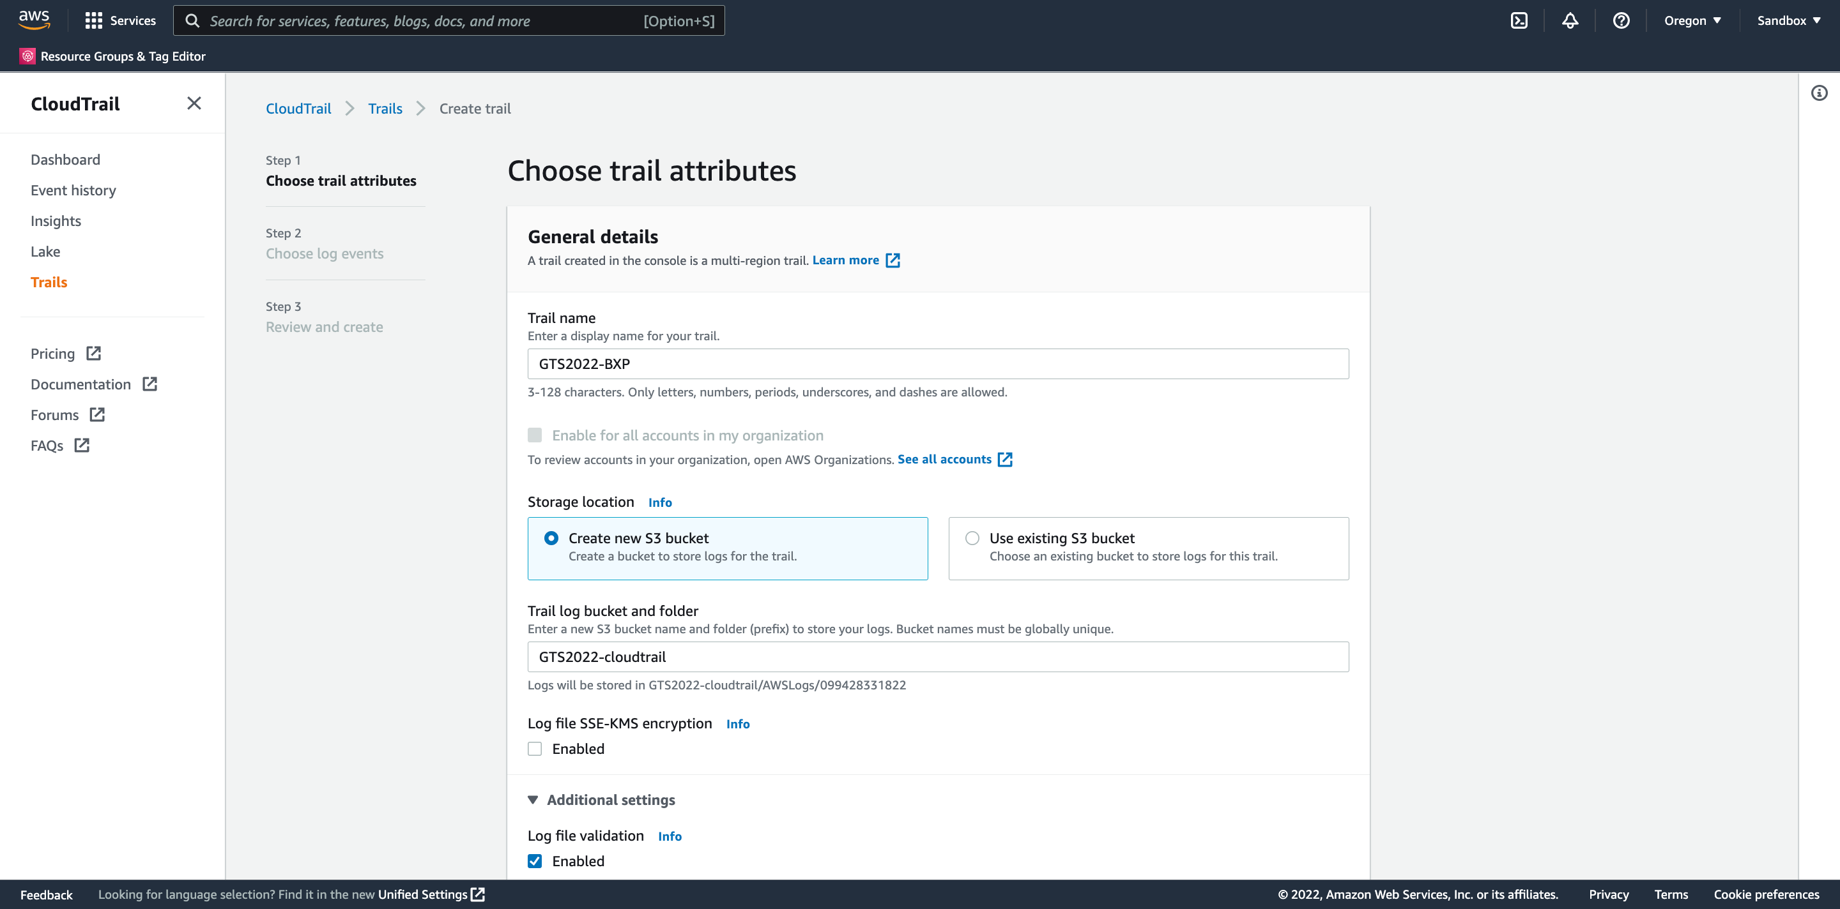The image size is (1840, 909).
Task: Open the AWS CloudShell icon
Action: click(x=1519, y=20)
